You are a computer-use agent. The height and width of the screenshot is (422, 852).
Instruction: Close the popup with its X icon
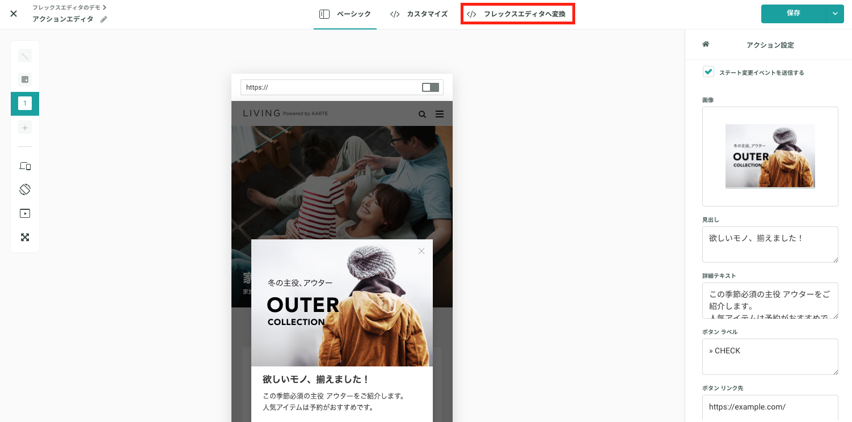pos(421,251)
